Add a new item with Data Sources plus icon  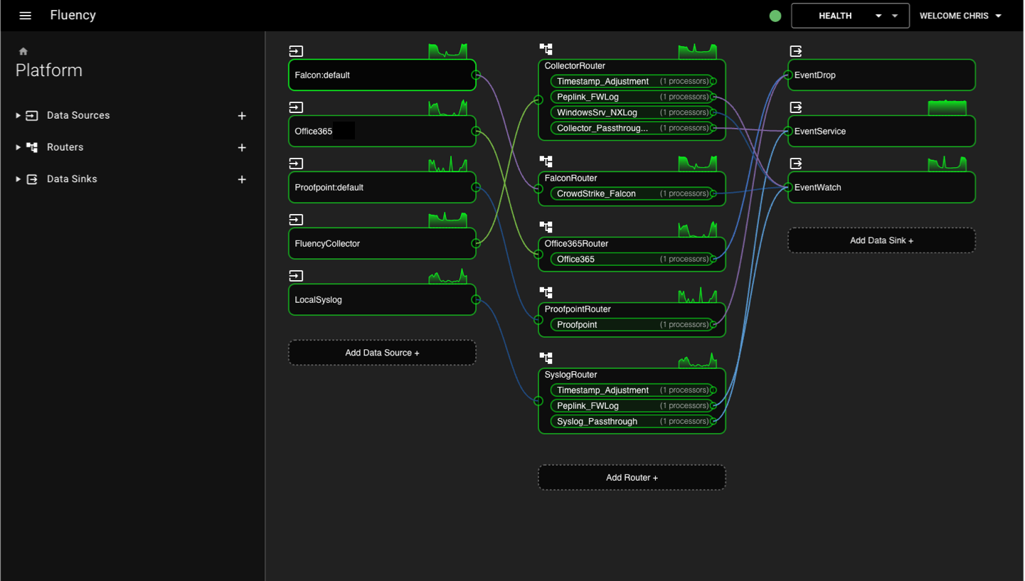point(242,116)
